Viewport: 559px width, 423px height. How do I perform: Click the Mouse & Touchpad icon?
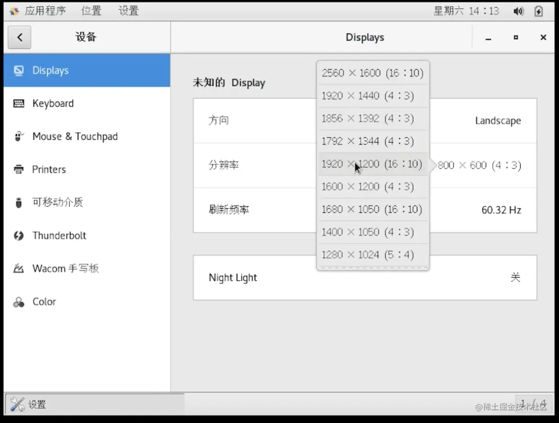pos(18,136)
